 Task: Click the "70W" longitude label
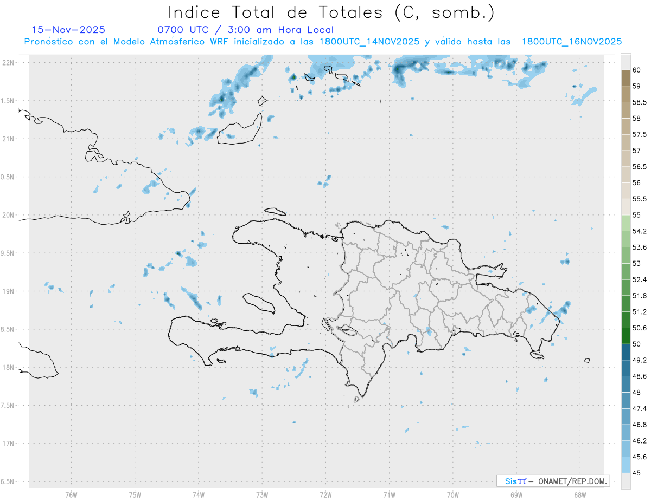point(453,494)
